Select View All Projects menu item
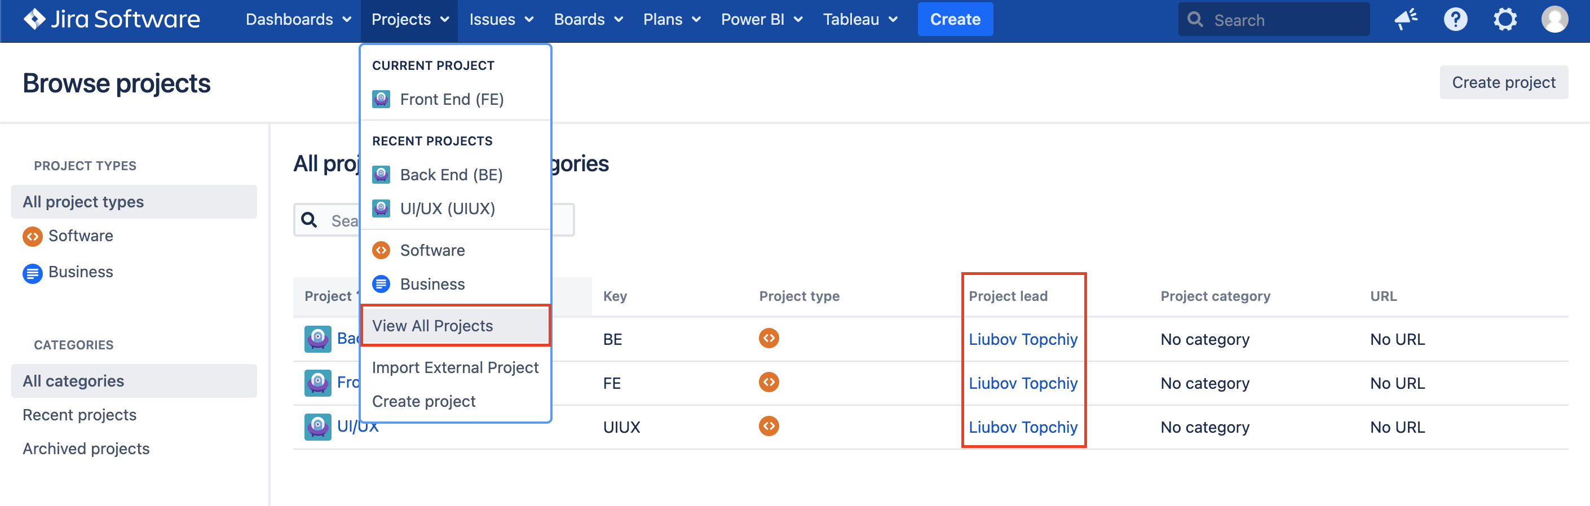Viewport: 1590px width, 506px height. 432,325
